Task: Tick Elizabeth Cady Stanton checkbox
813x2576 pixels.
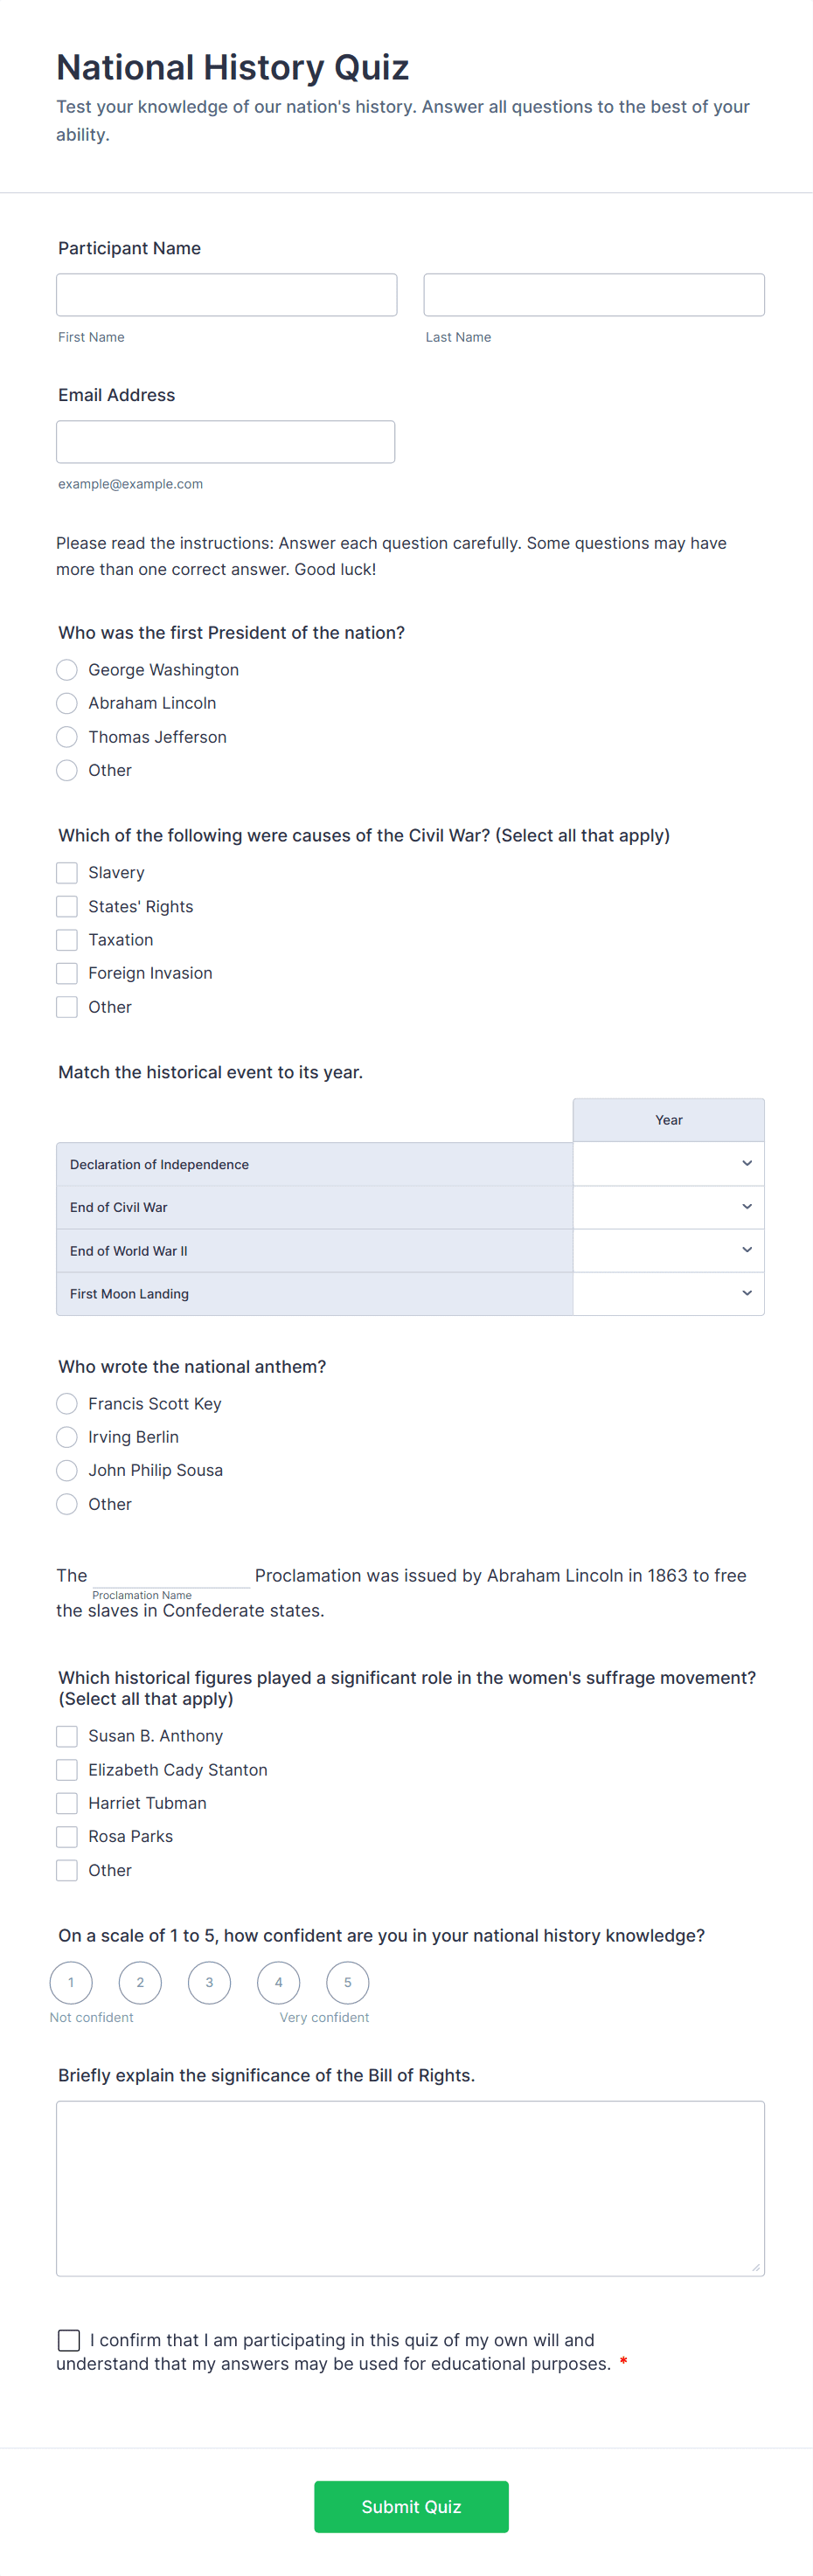Action: tap(67, 1770)
